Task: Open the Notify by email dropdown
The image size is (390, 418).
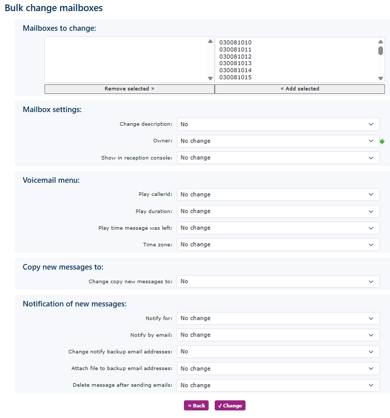Action: [x=278, y=335]
